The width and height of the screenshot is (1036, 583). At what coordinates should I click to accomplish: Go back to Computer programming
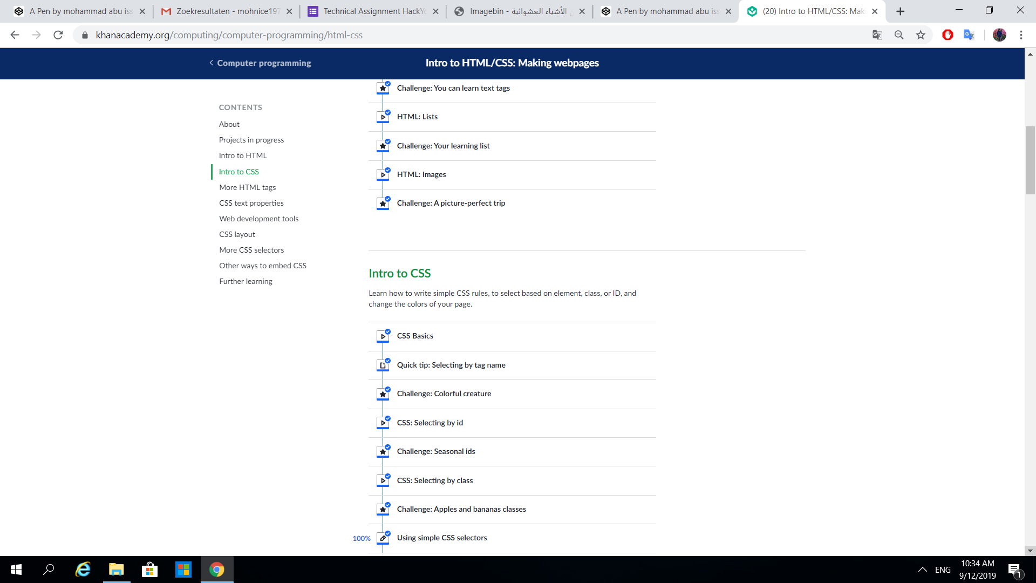tap(260, 63)
